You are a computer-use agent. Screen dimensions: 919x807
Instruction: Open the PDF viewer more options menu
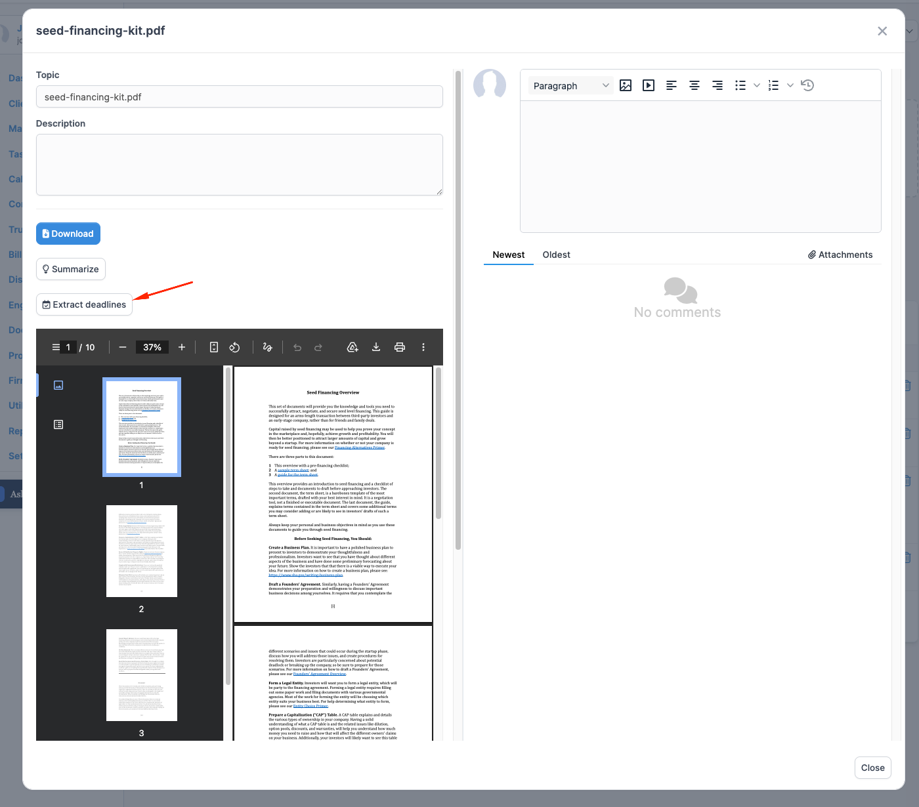[x=423, y=347]
